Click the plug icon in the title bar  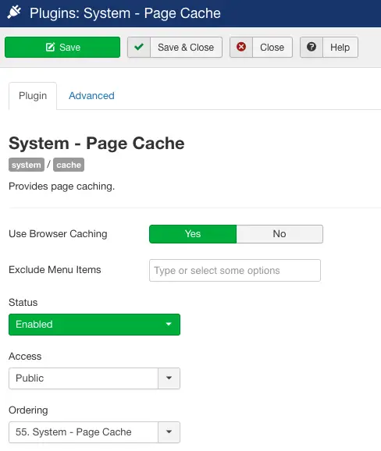click(14, 12)
